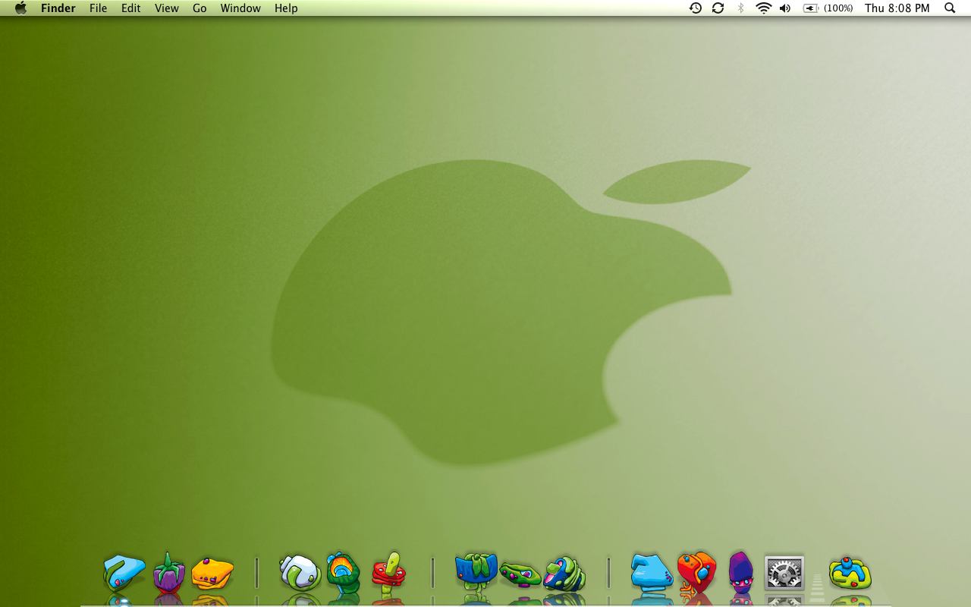Open the Edit menu

point(131,8)
